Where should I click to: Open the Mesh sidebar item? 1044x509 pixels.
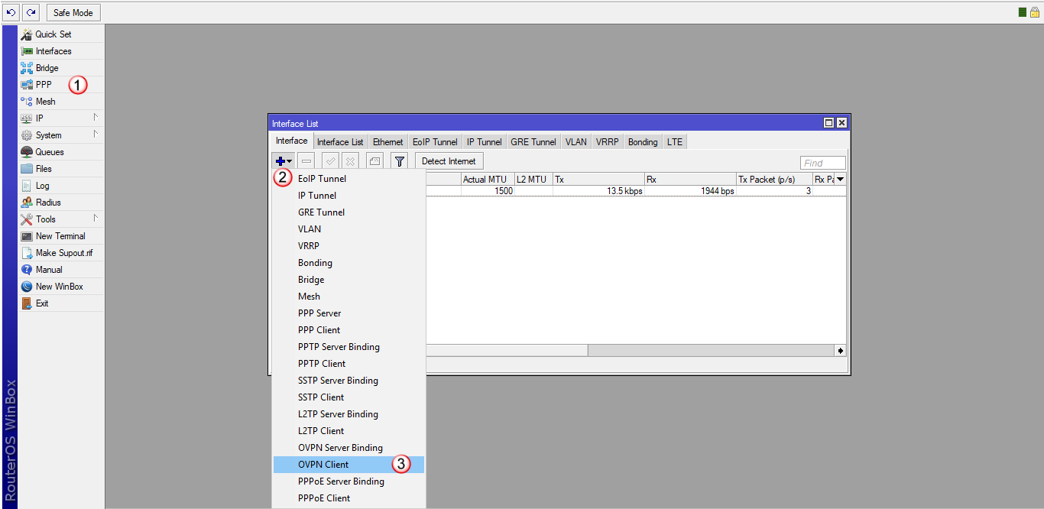pyautogui.click(x=61, y=102)
